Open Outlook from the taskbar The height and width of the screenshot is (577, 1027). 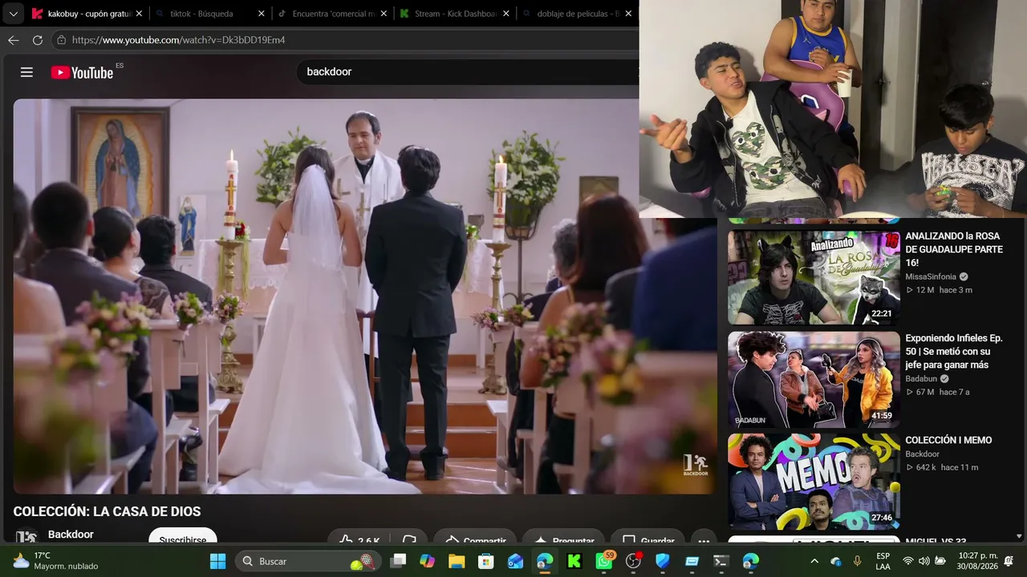coord(515,561)
